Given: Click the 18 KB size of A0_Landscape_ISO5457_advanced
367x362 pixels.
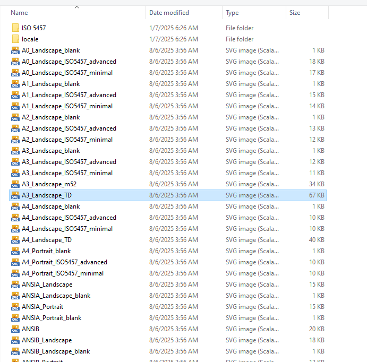Looking at the screenshot, I should 317,62.
